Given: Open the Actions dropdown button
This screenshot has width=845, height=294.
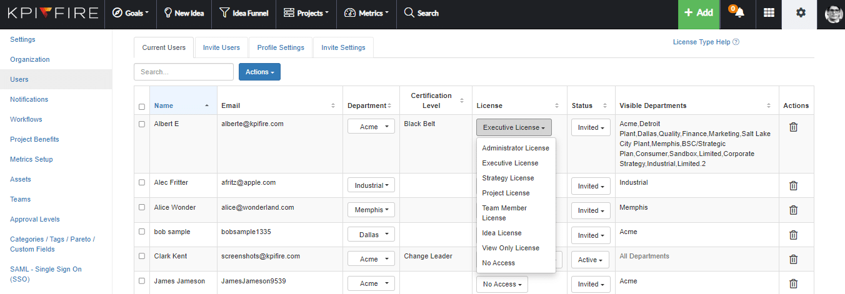Looking at the screenshot, I should [x=259, y=72].
